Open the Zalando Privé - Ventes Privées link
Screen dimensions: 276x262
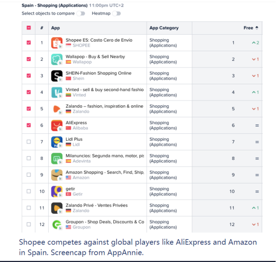tap(96, 205)
